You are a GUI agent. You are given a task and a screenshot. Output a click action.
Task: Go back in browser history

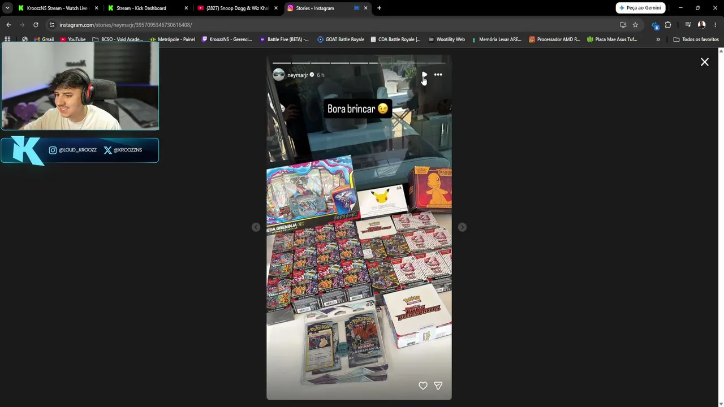point(8,25)
